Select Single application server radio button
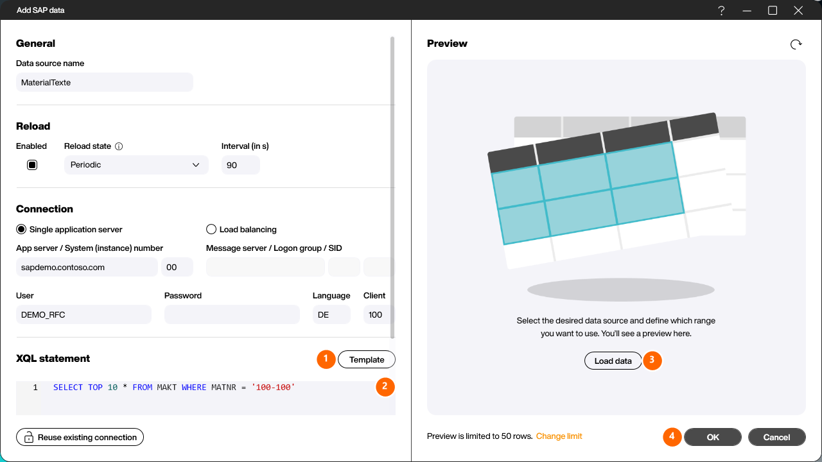The width and height of the screenshot is (822, 462). 21,229
